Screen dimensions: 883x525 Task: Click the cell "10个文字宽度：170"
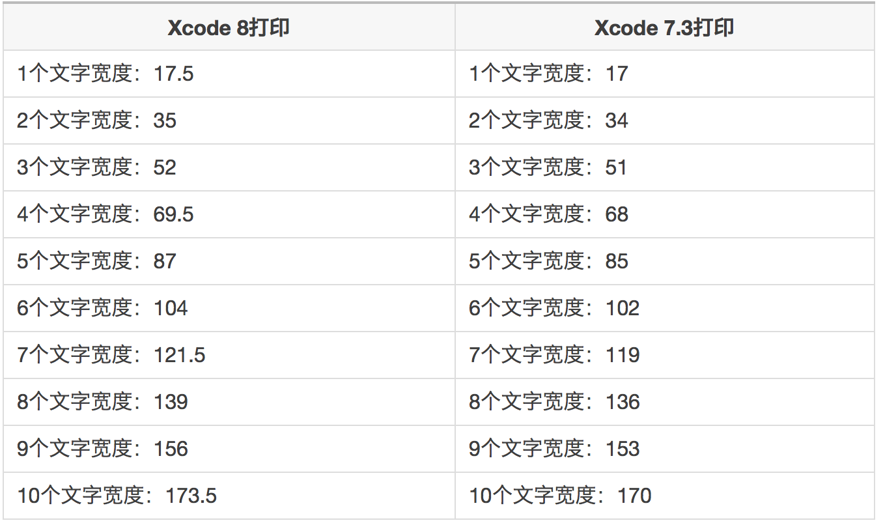[x=560, y=496]
